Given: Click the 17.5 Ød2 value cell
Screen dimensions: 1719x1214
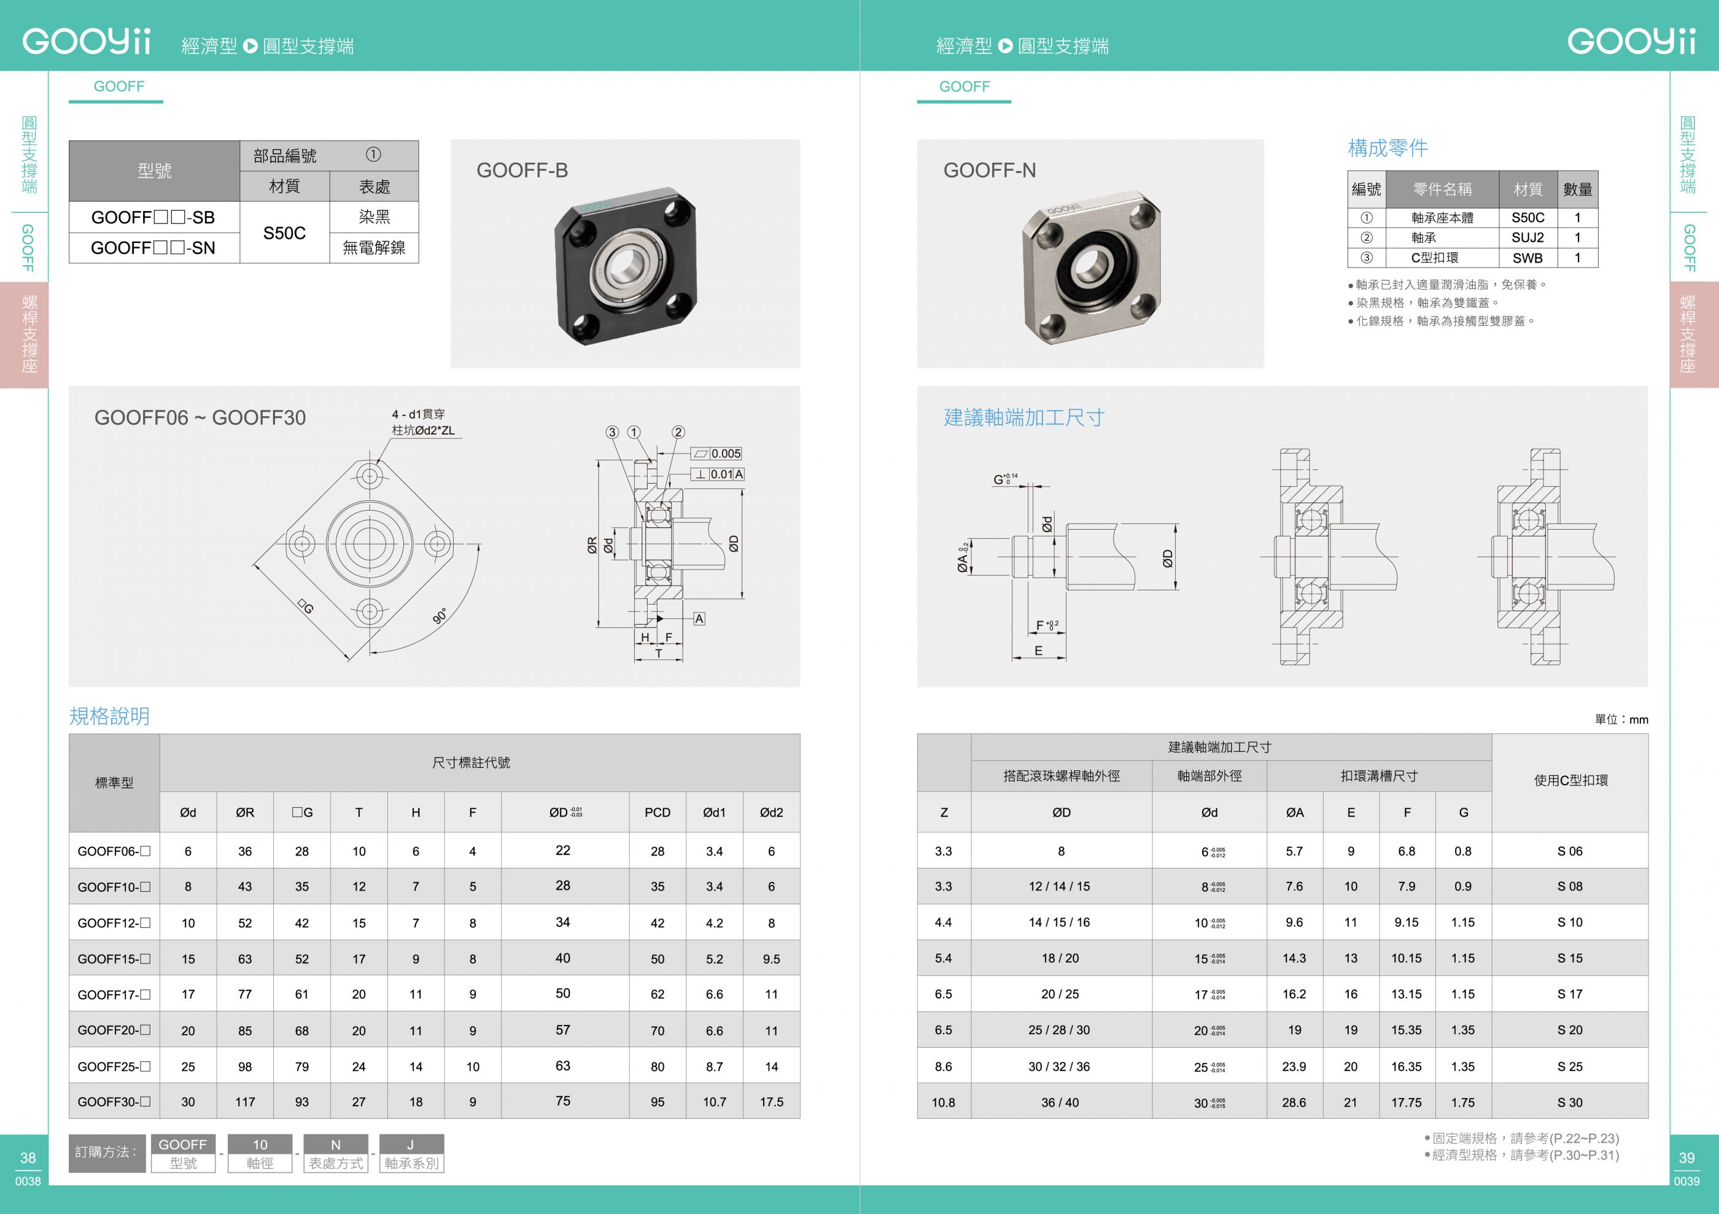Looking at the screenshot, I should (771, 1102).
